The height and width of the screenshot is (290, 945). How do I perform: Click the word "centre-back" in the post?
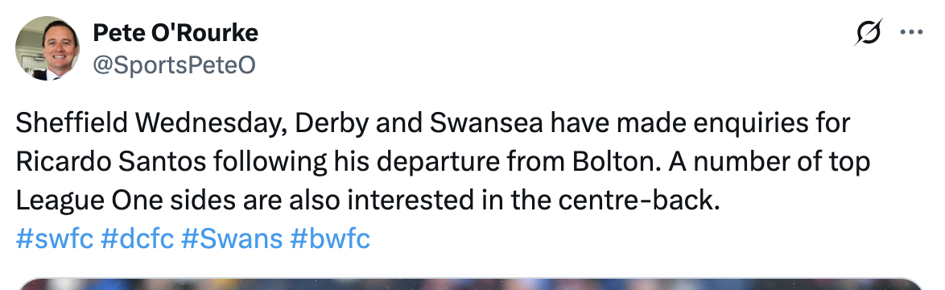639,201
